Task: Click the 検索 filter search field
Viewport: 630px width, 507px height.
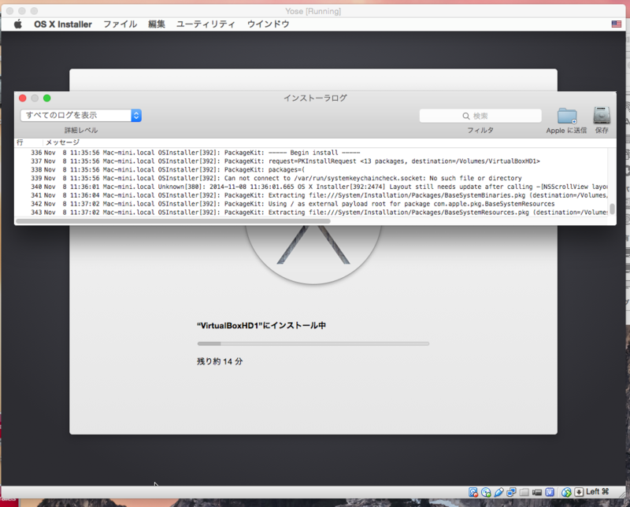Action: click(480, 116)
